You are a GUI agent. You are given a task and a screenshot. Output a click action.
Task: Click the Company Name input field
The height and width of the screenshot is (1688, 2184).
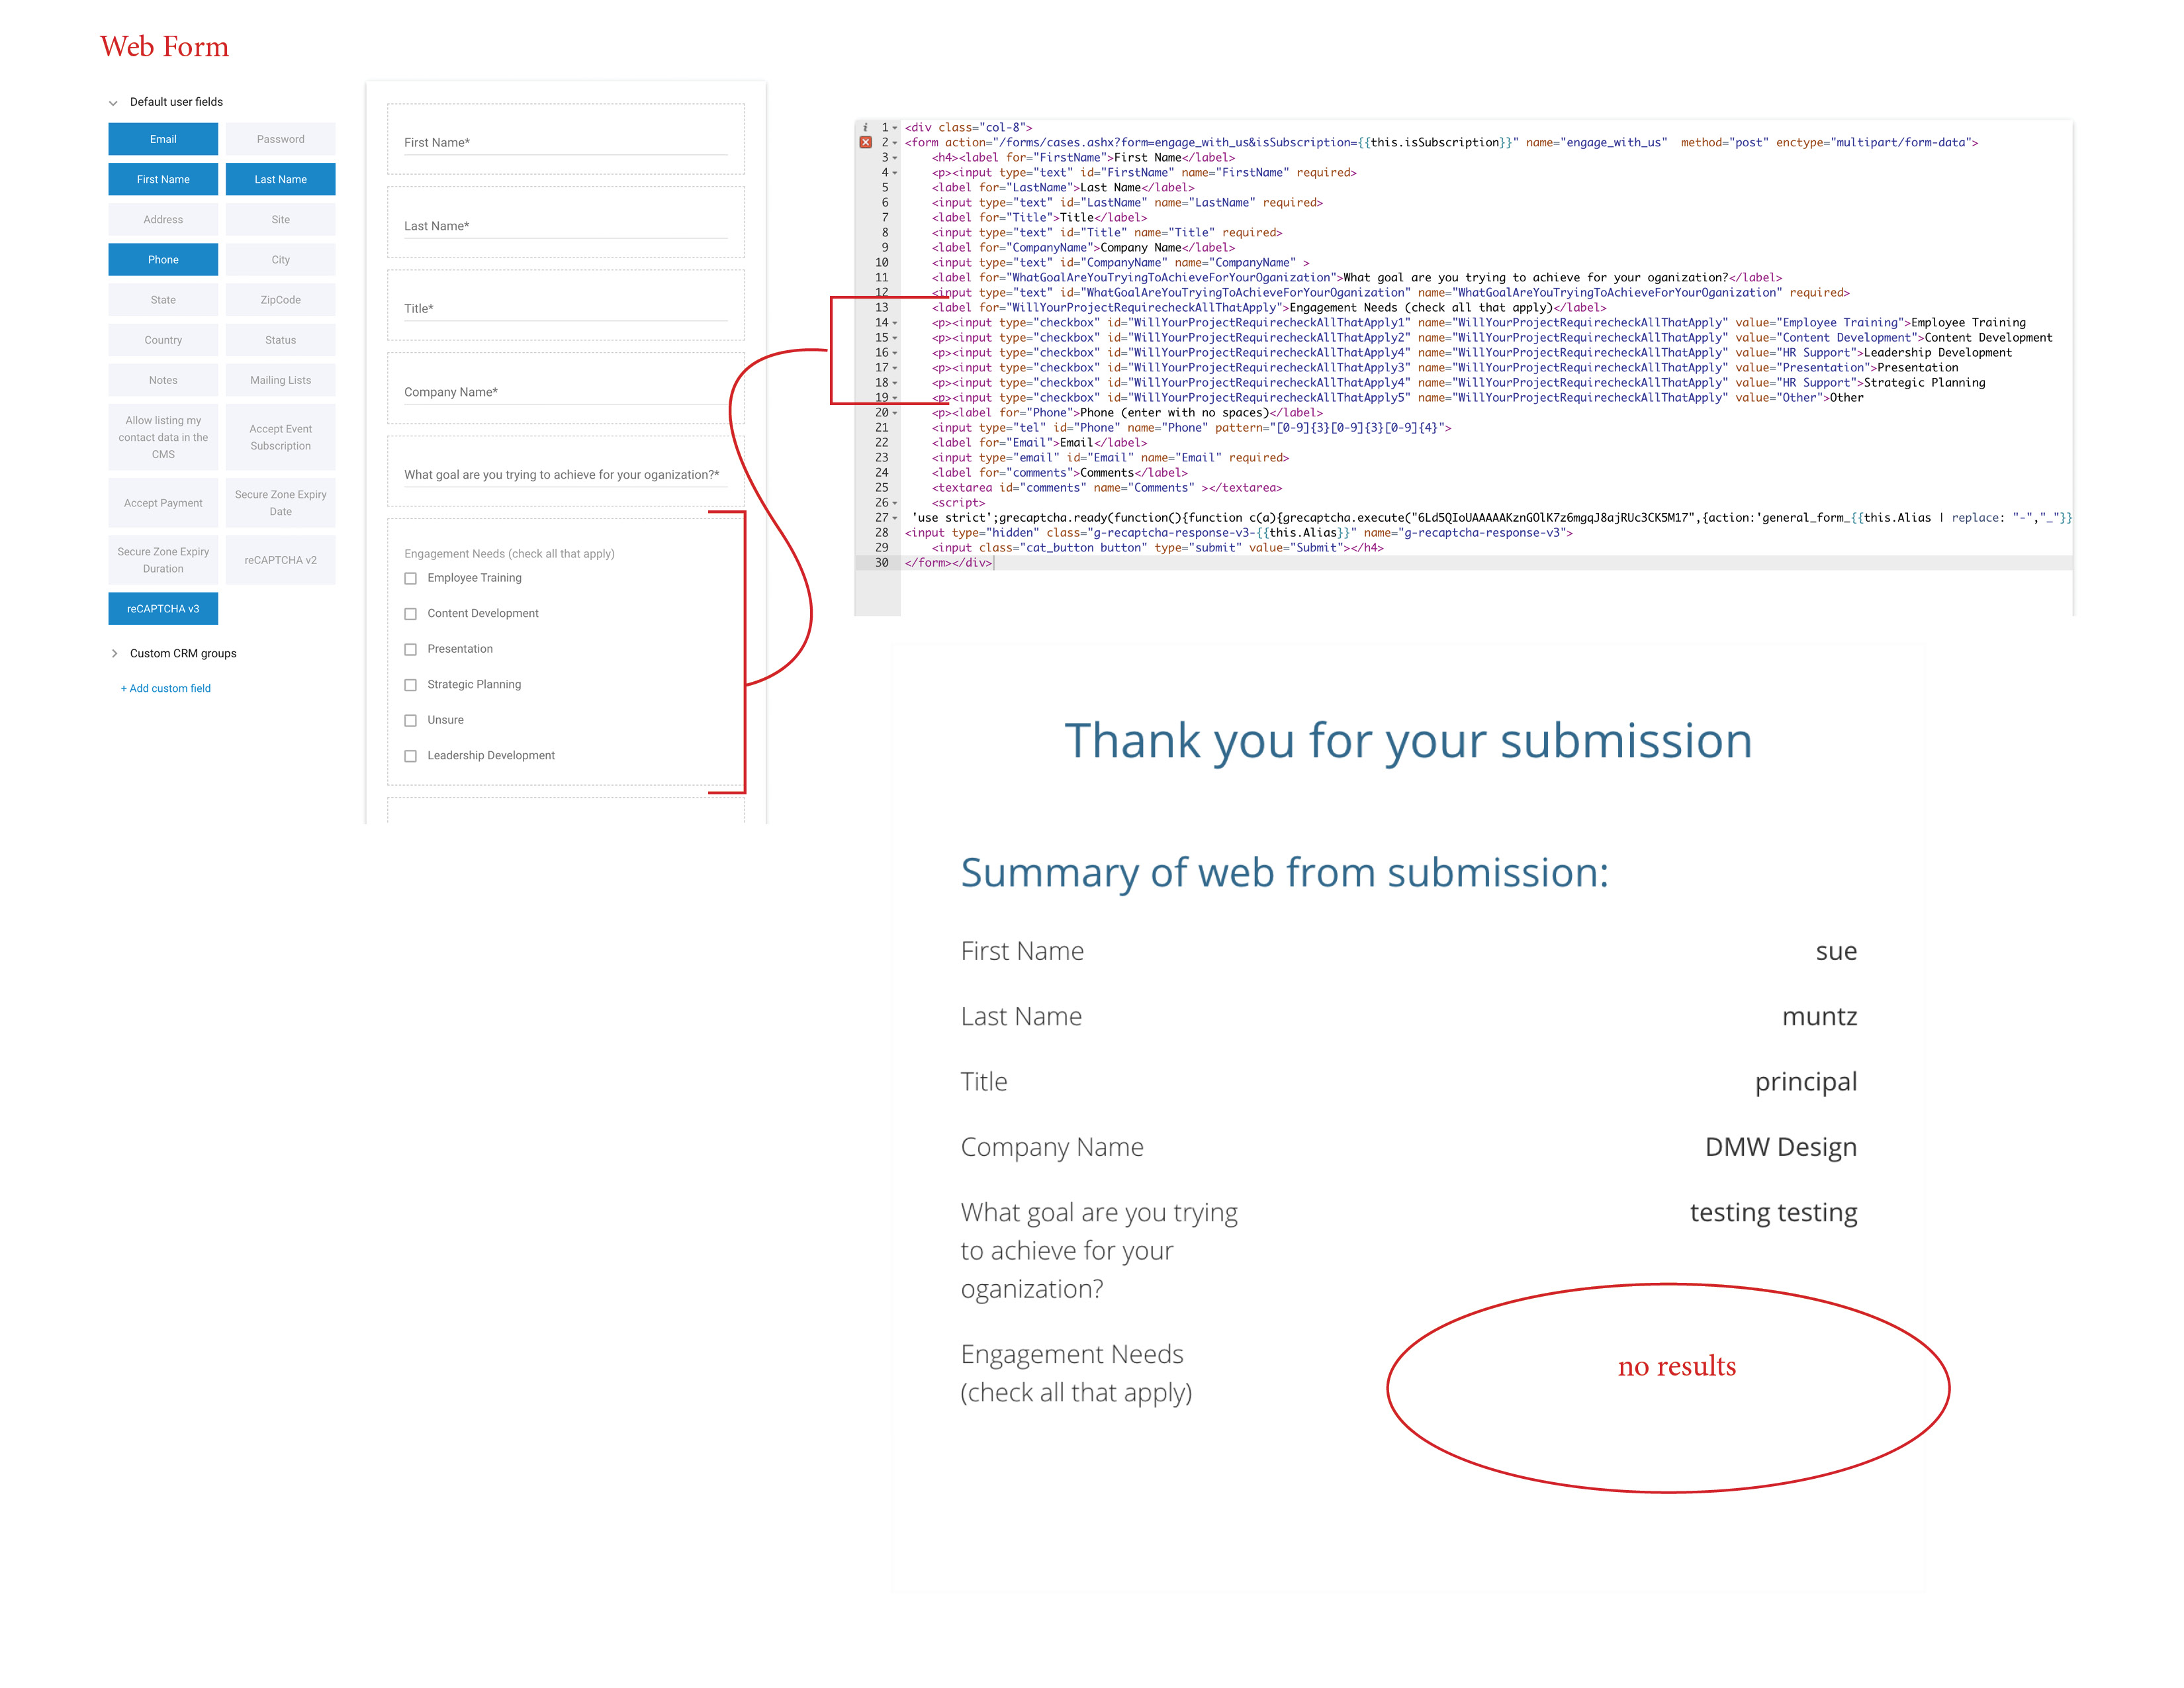click(x=565, y=391)
